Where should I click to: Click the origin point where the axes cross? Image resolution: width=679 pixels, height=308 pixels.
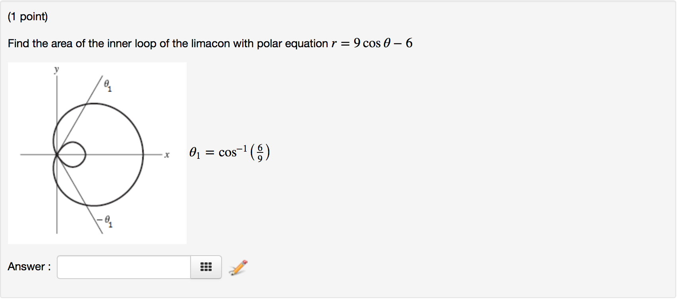(57, 154)
